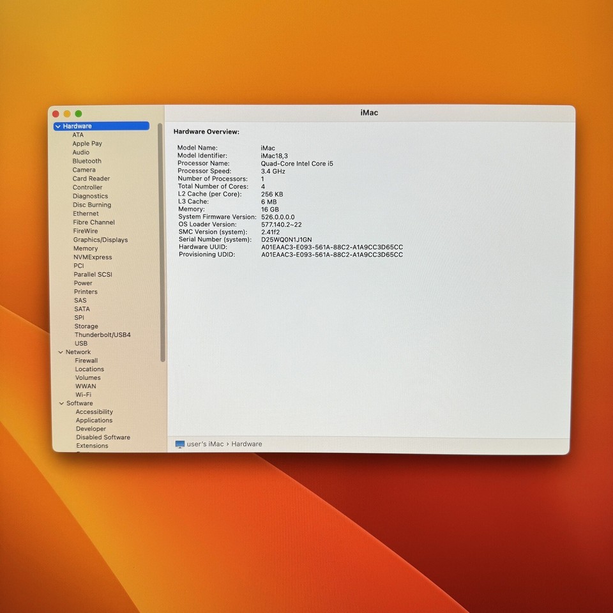The width and height of the screenshot is (613, 613).
Task: Select Applications under Software
Action: click(94, 421)
